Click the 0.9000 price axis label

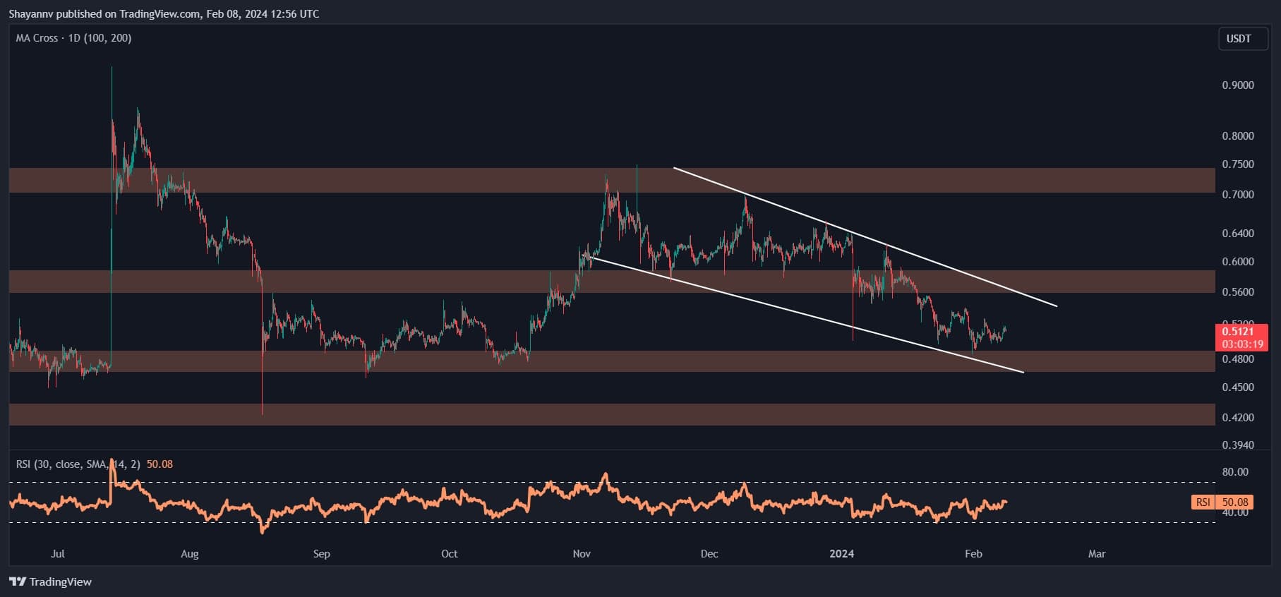(1238, 85)
